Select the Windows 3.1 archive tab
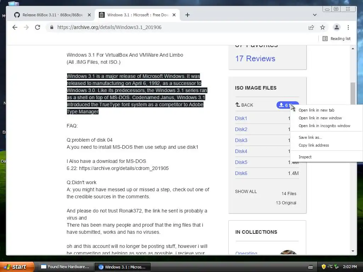363x272 pixels. [x=137, y=15]
